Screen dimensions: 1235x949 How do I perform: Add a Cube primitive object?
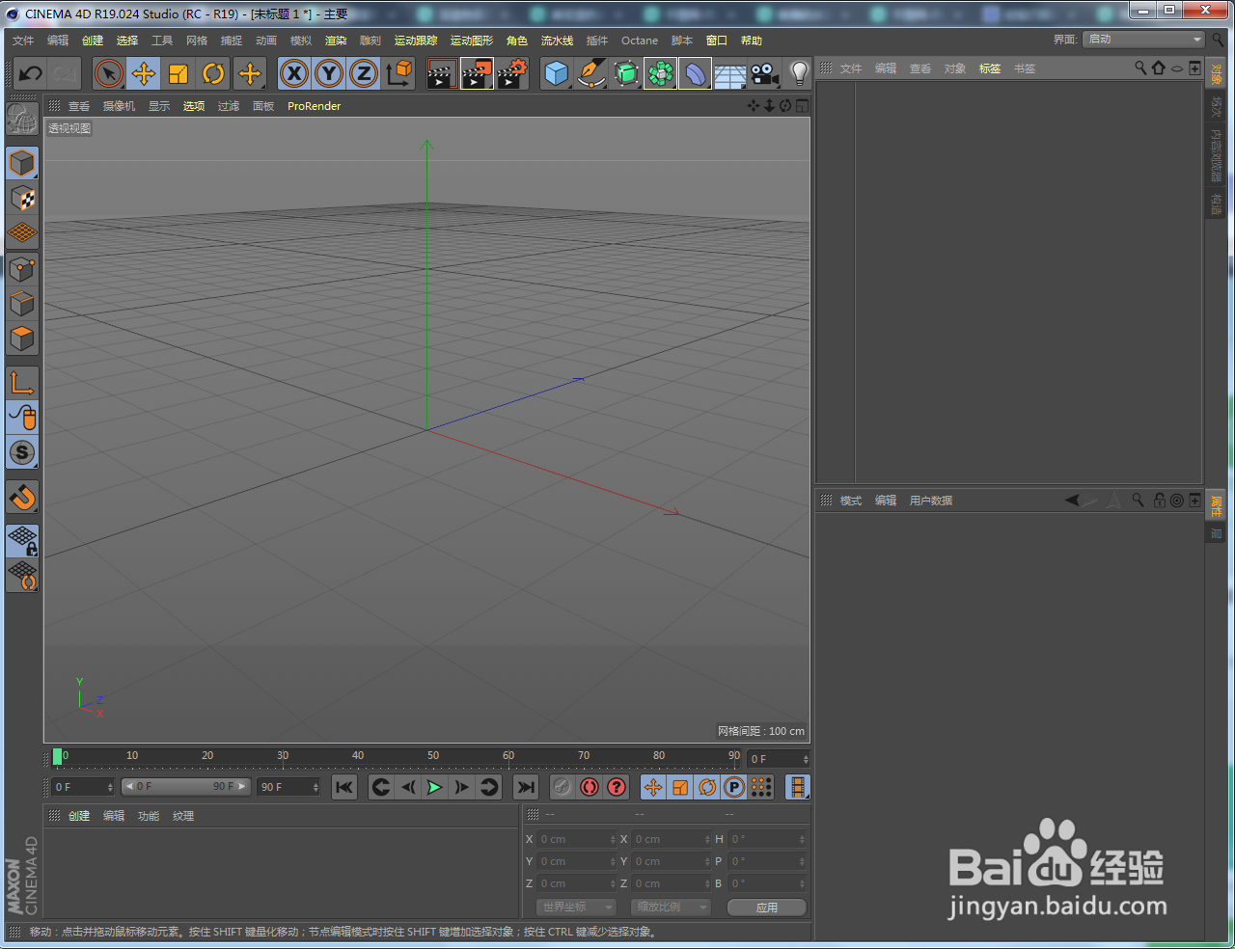(556, 73)
